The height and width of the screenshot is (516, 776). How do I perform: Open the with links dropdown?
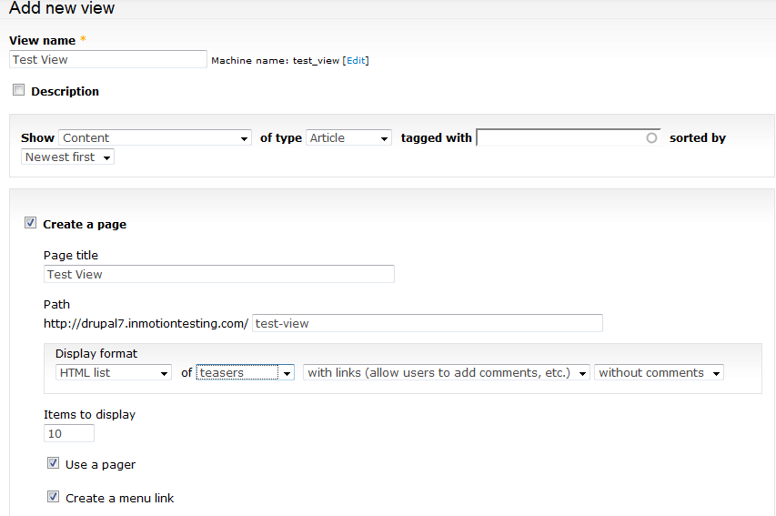pos(447,373)
